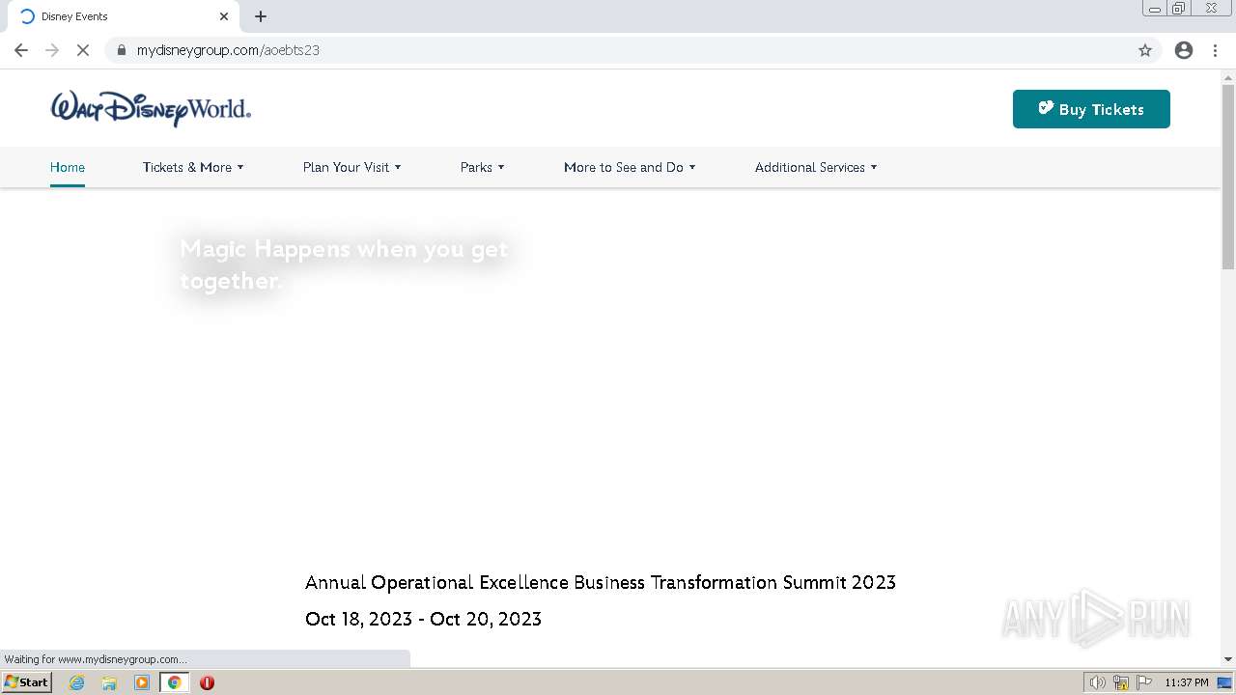Image resolution: width=1236 pixels, height=695 pixels.
Task: Expand the Additional Services menu
Action: (816, 167)
